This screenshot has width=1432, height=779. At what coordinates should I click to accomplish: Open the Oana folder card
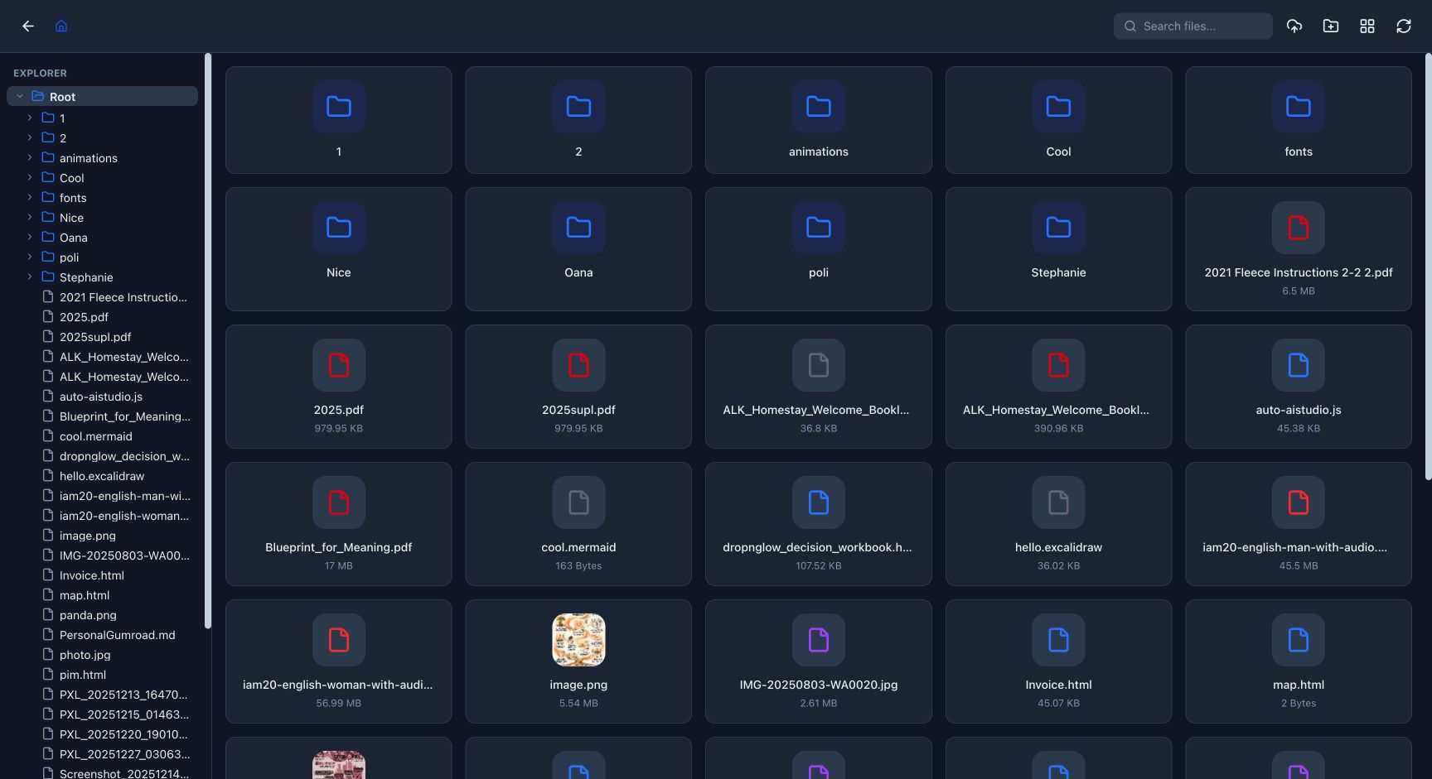[x=578, y=249]
